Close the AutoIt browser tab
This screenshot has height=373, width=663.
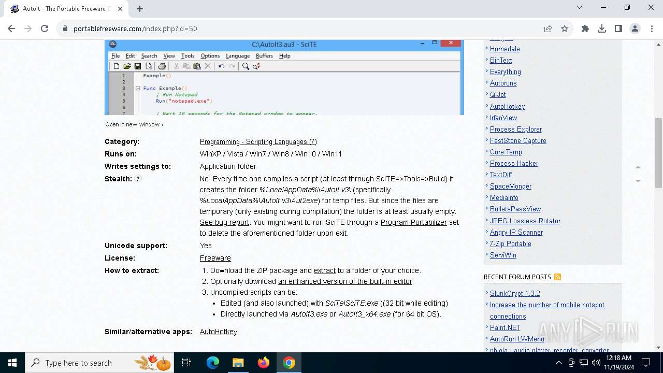tap(120, 9)
